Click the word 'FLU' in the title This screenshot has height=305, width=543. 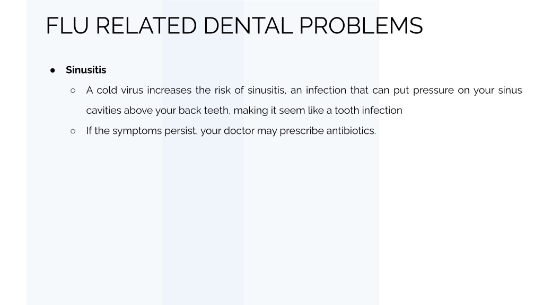click(x=67, y=26)
